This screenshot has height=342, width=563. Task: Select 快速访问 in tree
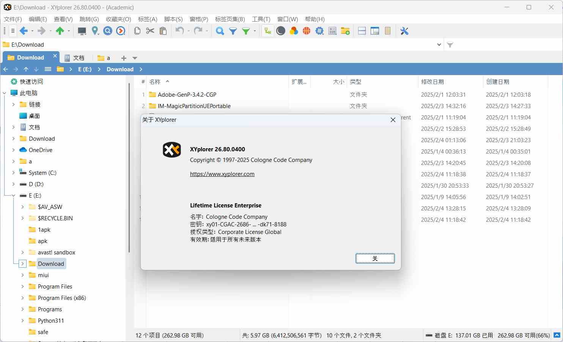point(31,82)
